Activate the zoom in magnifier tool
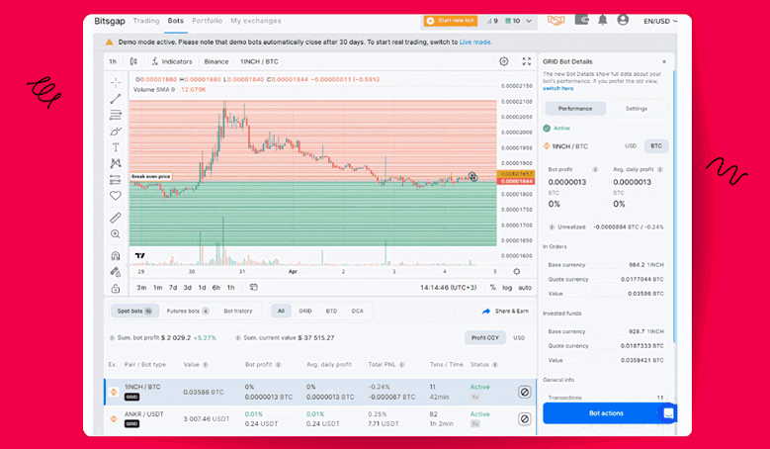Viewport: 770px width, 449px height. [116, 233]
